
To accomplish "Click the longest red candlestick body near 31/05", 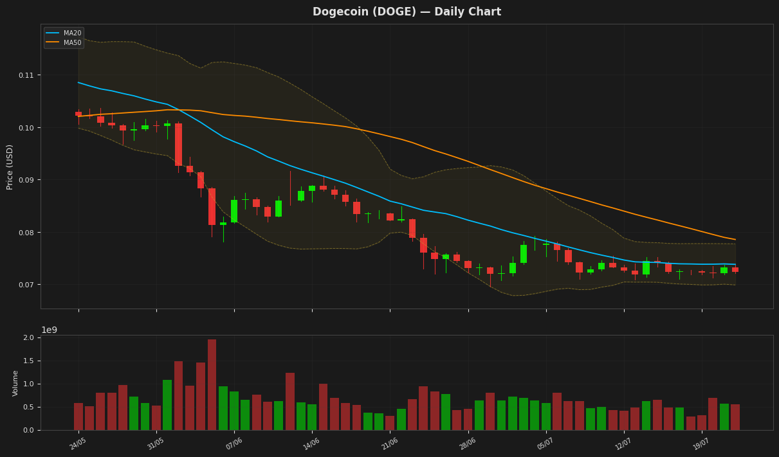I will click(x=178, y=145).
